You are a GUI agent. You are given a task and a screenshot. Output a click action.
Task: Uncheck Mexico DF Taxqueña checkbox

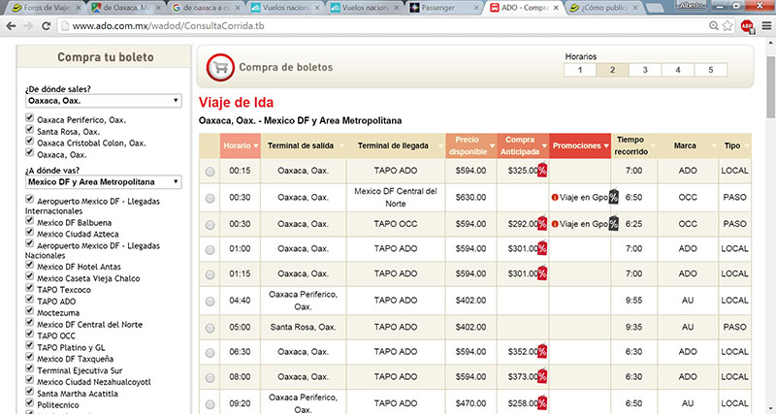(x=30, y=357)
